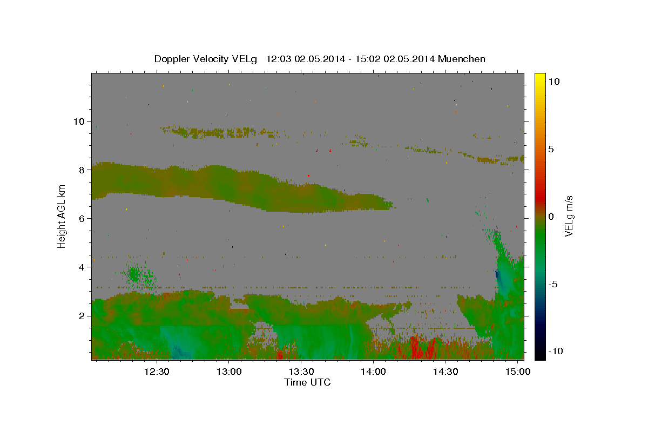648x432 pixels.
Task: Click the 'Height AGL km' axis label
Action: [62, 216]
